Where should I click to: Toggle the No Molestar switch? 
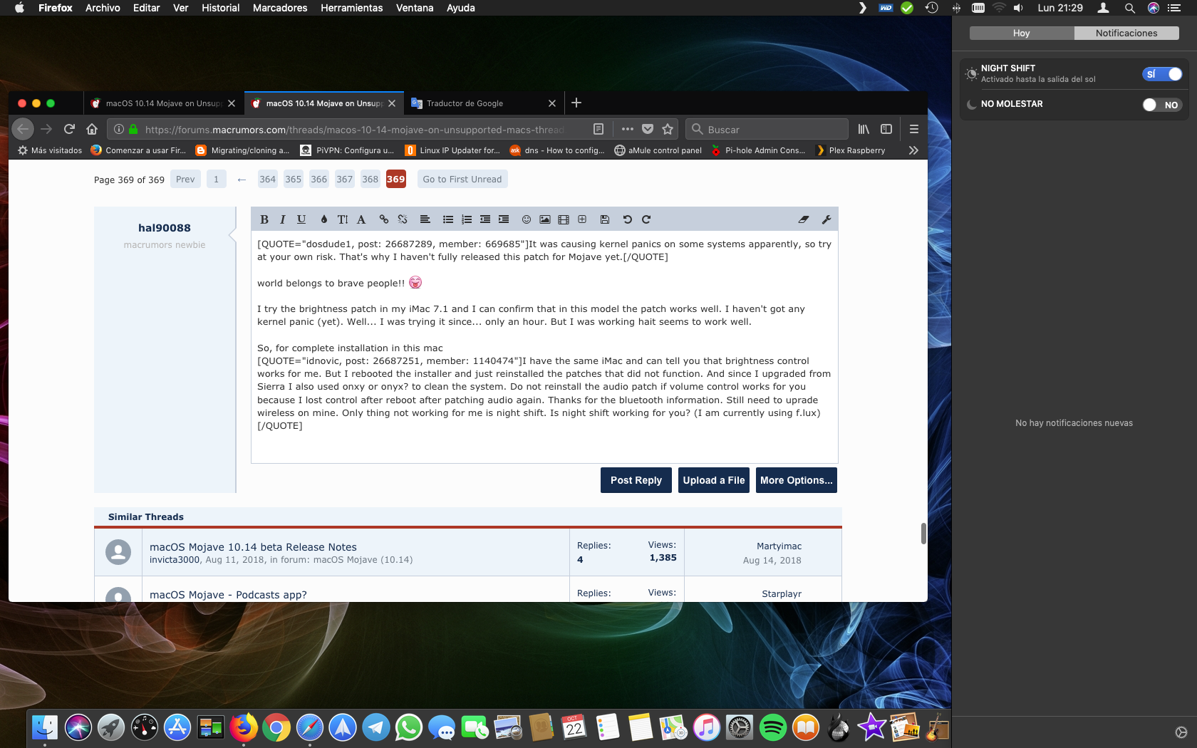pos(1162,105)
